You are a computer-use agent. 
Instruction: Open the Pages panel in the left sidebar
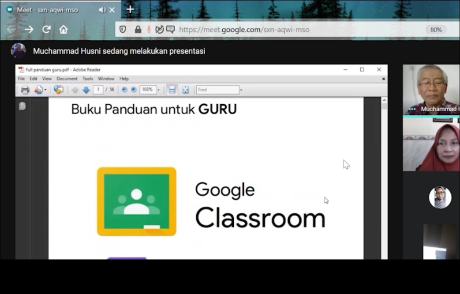pos(23,107)
